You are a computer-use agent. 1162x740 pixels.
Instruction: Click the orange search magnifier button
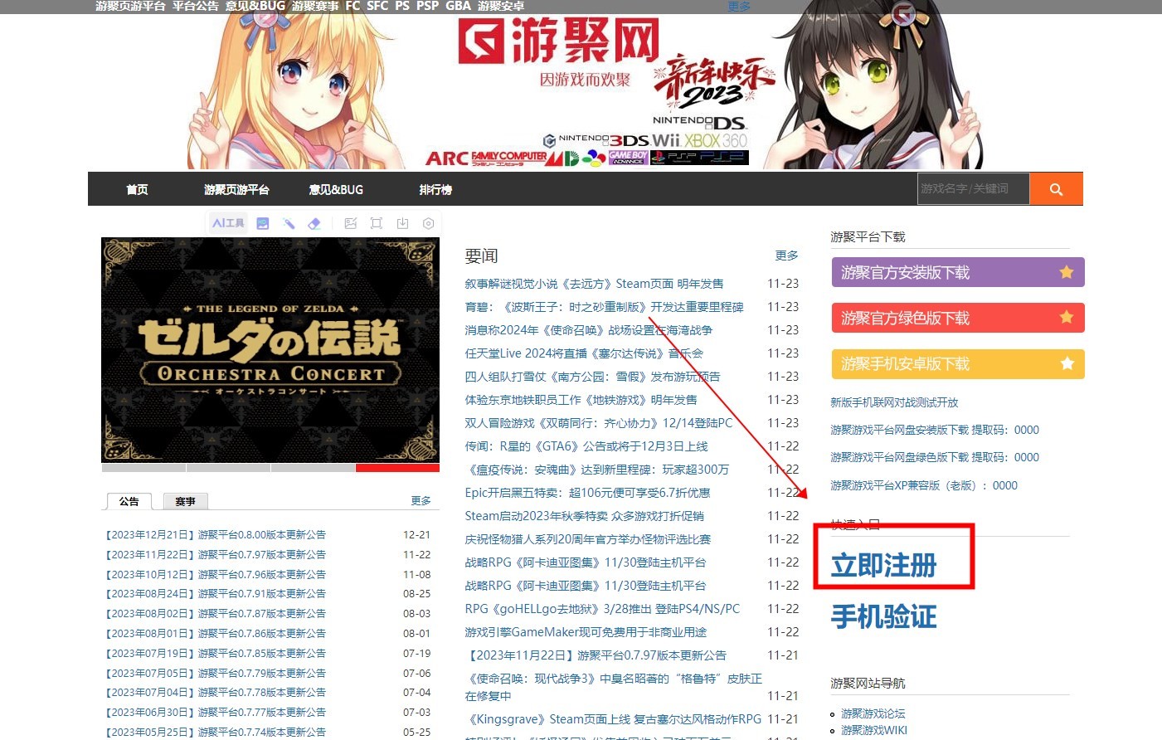point(1056,189)
